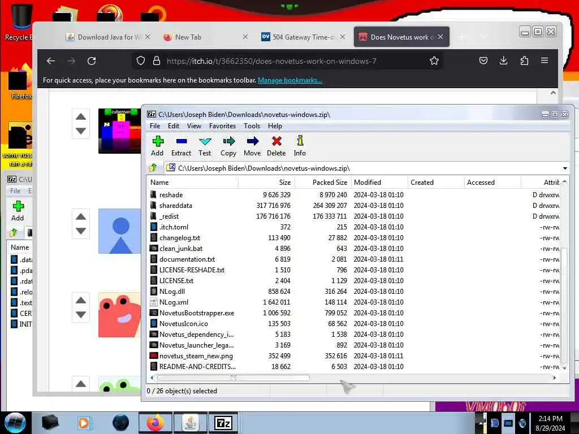
Task: Open the Tools menu
Action: tap(252, 126)
